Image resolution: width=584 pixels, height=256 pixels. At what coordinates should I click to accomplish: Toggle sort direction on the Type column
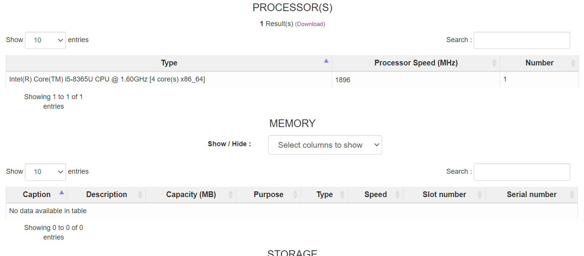click(x=169, y=63)
